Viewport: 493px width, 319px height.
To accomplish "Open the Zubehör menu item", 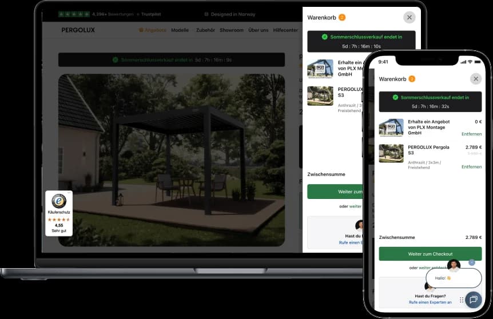I will point(205,30).
